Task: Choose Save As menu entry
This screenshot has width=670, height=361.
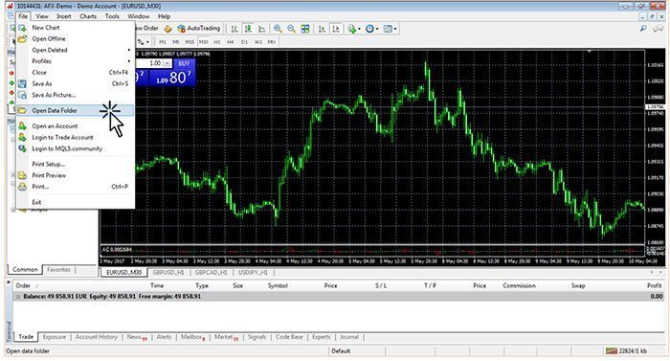Action: (76, 84)
